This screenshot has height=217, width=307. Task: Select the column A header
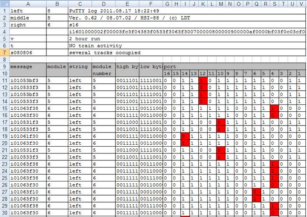pos(28,3)
